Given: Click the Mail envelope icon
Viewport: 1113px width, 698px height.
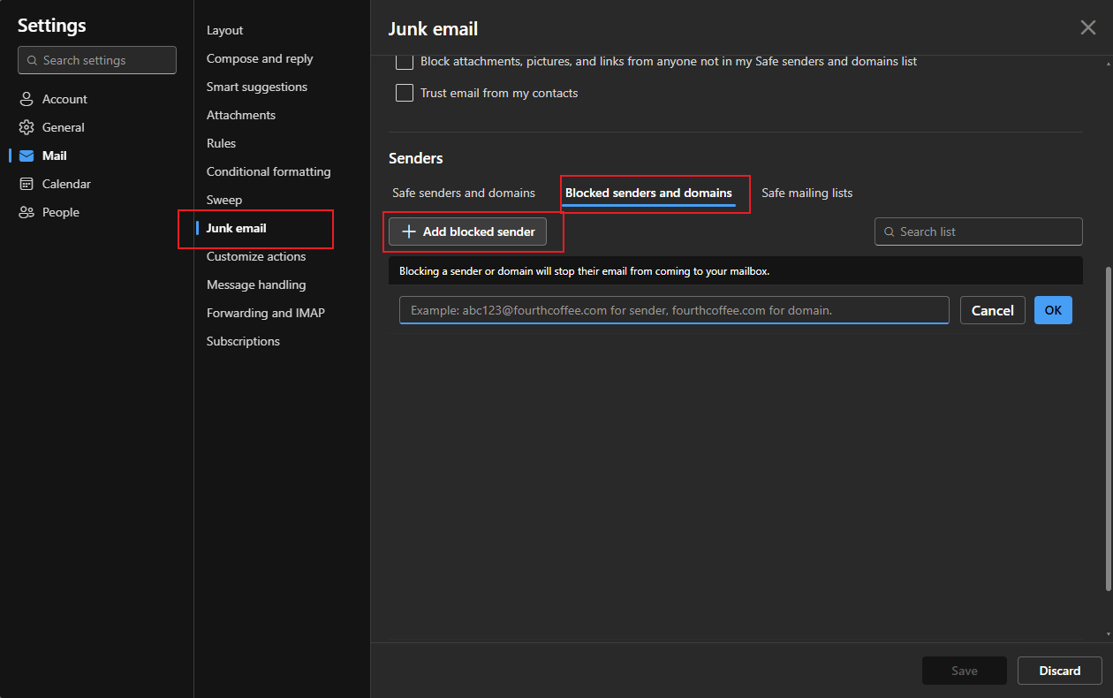Looking at the screenshot, I should [x=25, y=155].
